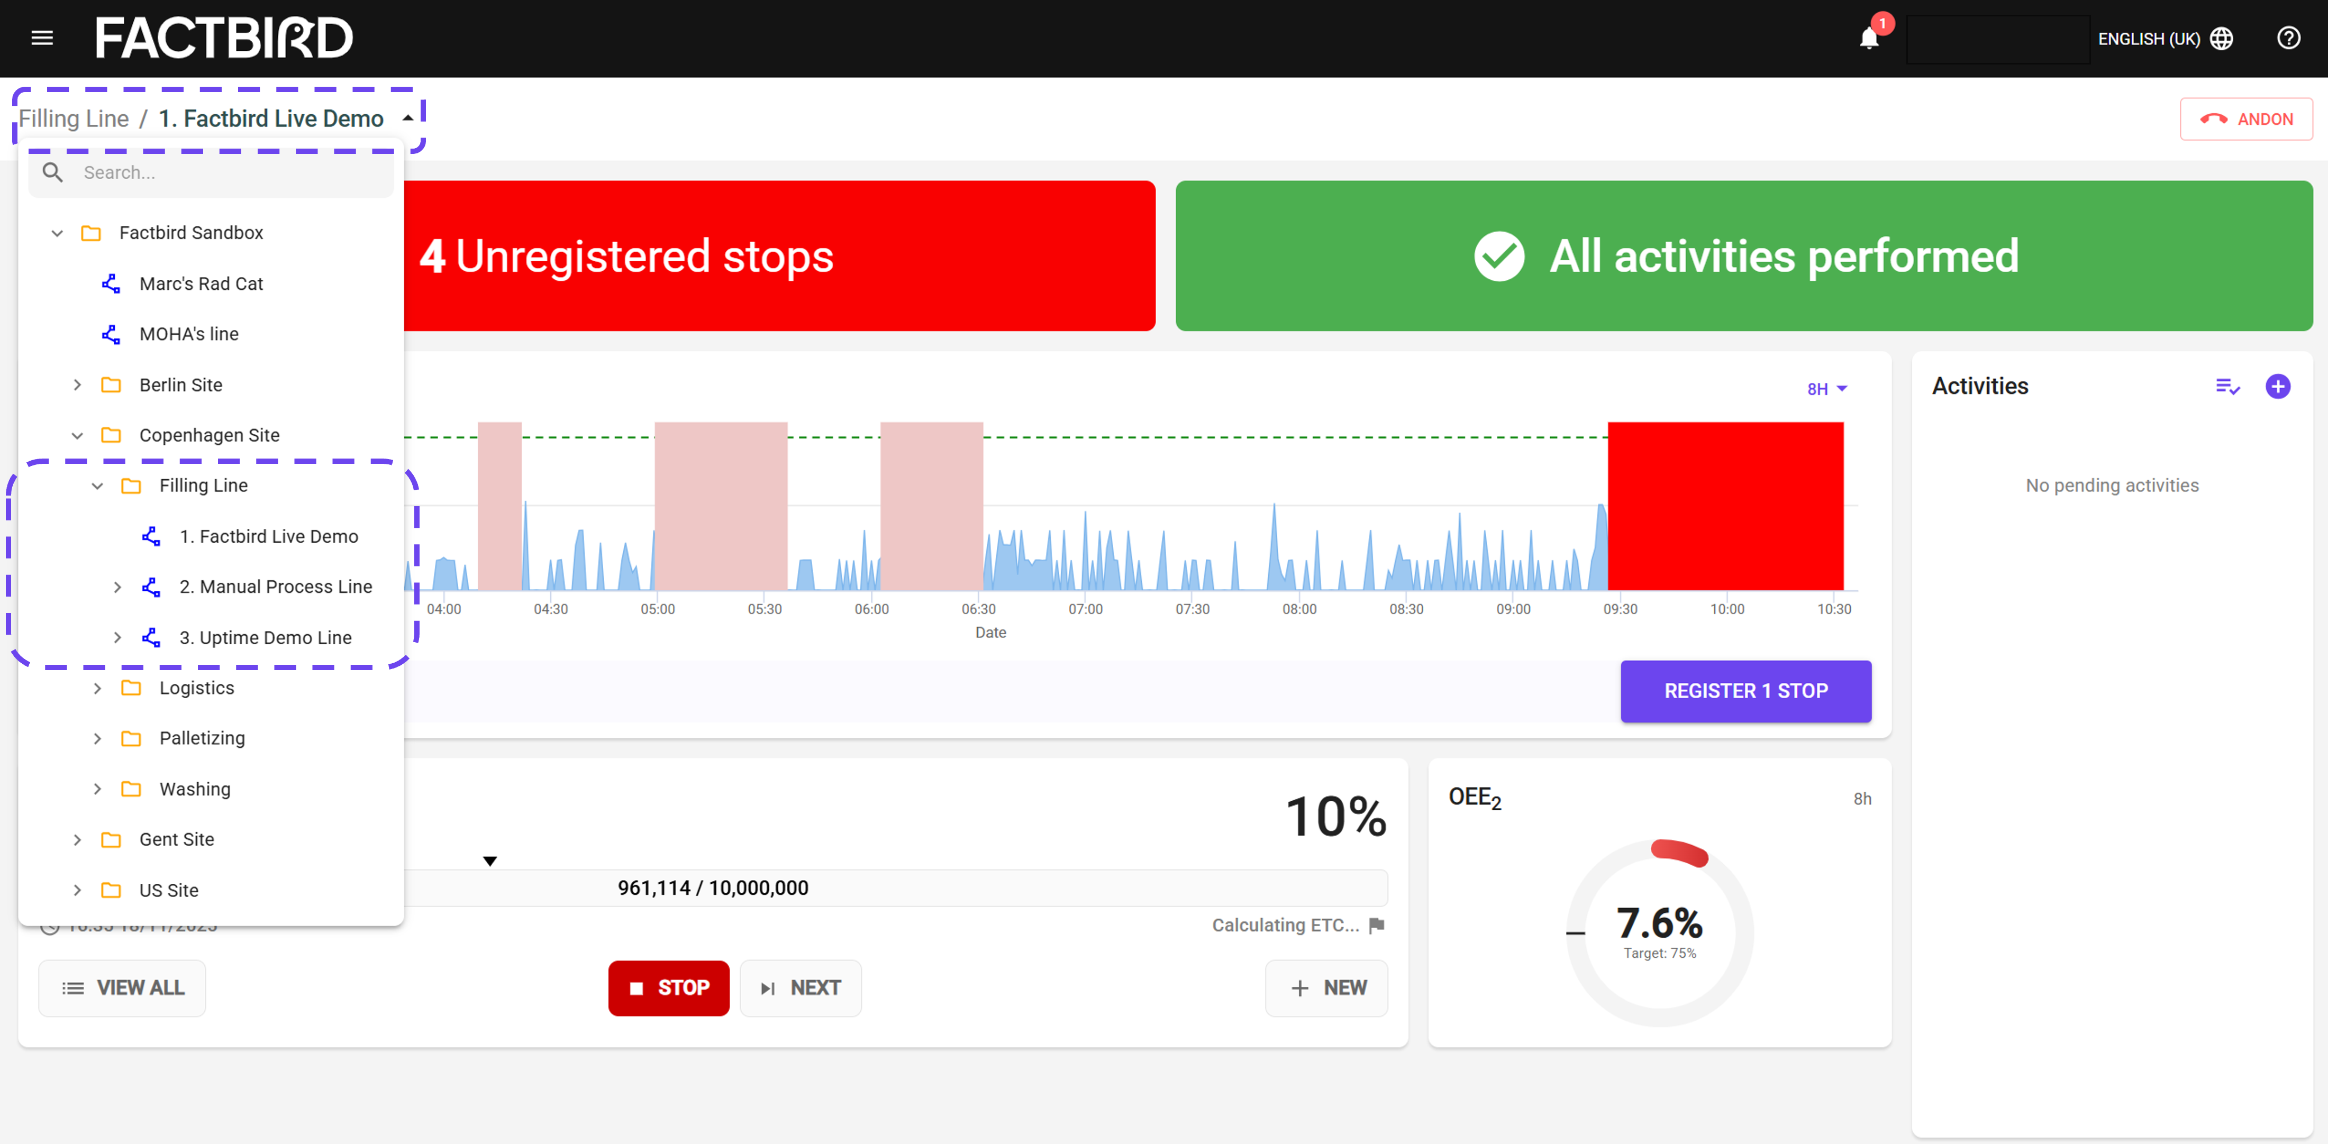Expand the Berlin Site folder
The height and width of the screenshot is (1144, 2328).
77,385
